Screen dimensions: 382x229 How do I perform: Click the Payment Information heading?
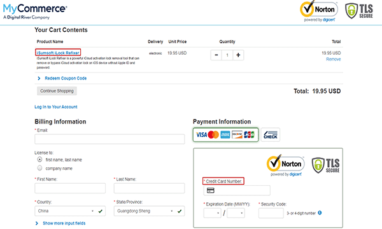click(x=222, y=121)
